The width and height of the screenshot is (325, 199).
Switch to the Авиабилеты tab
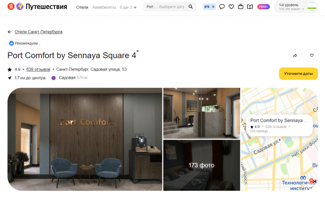[x=104, y=7]
